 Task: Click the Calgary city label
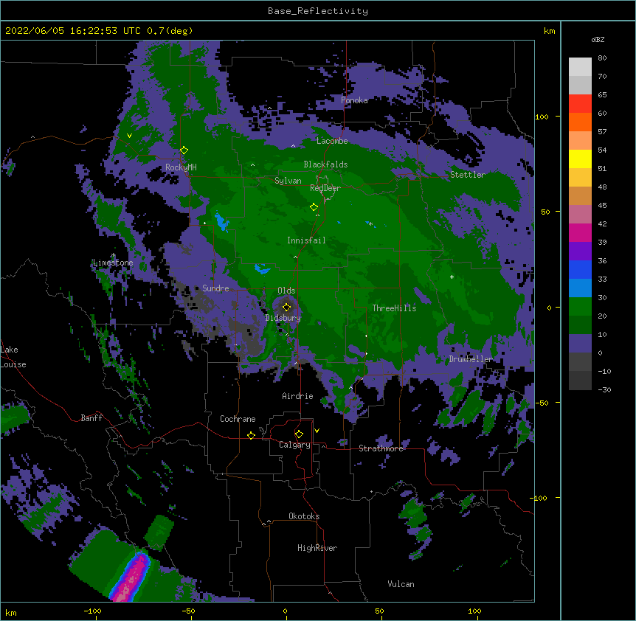(x=294, y=445)
